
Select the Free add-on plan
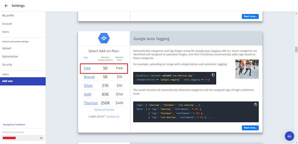point(87,68)
